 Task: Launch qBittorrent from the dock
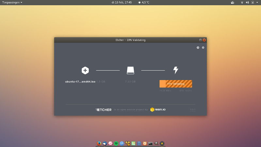pyautogui.click(x=122, y=143)
